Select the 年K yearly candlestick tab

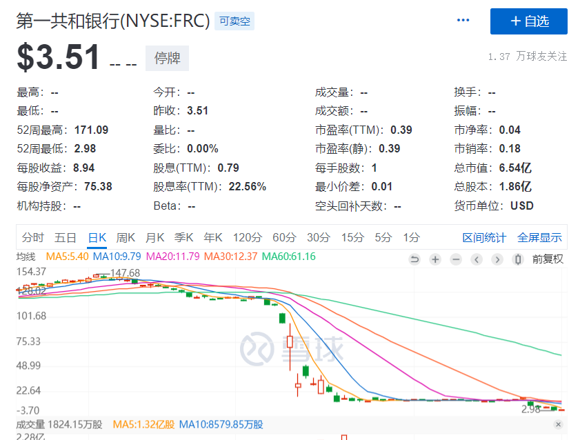click(x=213, y=238)
